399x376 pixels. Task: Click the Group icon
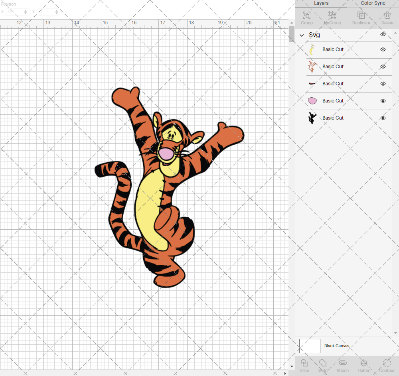pyautogui.click(x=306, y=15)
